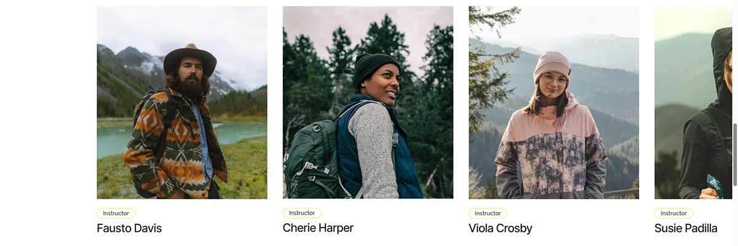Click the scrollbar track below the thumb
Image resolution: width=738 pixels, height=246 pixels.
click(735, 216)
